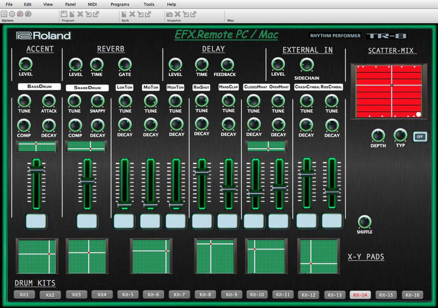
Task: Export the snapshot with the outward arrow icon
Action: tap(193, 14)
